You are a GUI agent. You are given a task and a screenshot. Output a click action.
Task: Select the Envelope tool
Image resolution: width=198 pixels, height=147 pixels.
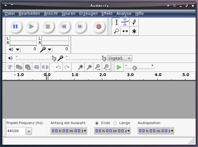point(125,22)
